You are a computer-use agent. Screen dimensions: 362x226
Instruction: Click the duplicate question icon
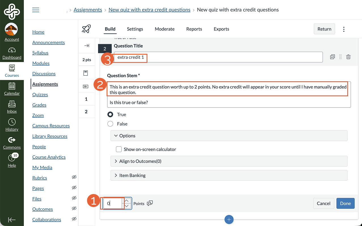click(333, 57)
